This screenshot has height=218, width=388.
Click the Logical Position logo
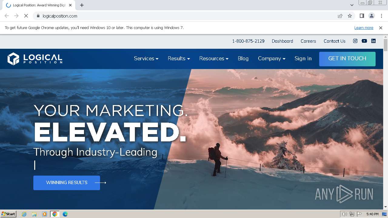coord(35,59)
